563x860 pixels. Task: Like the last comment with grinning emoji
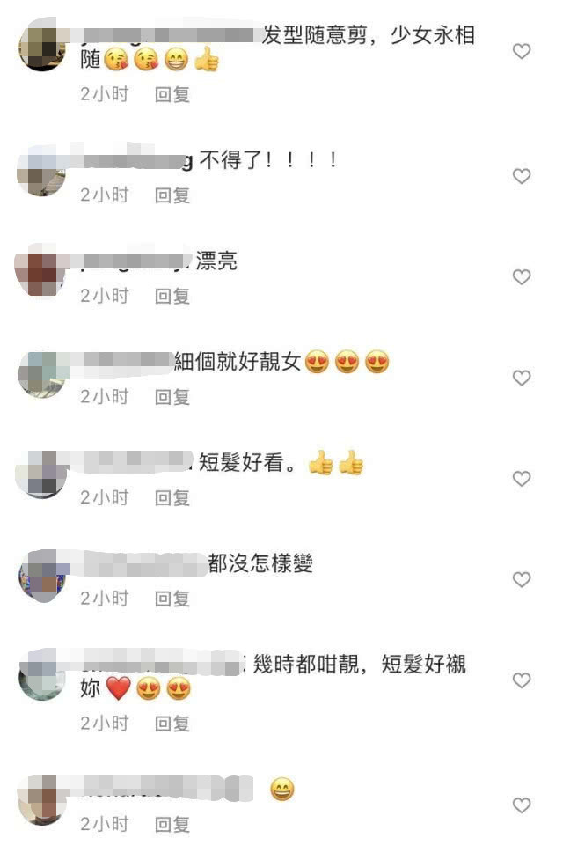tap(522, 805)
